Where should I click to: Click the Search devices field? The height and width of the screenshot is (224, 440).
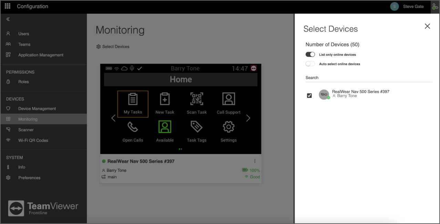(x=369, y=78)
